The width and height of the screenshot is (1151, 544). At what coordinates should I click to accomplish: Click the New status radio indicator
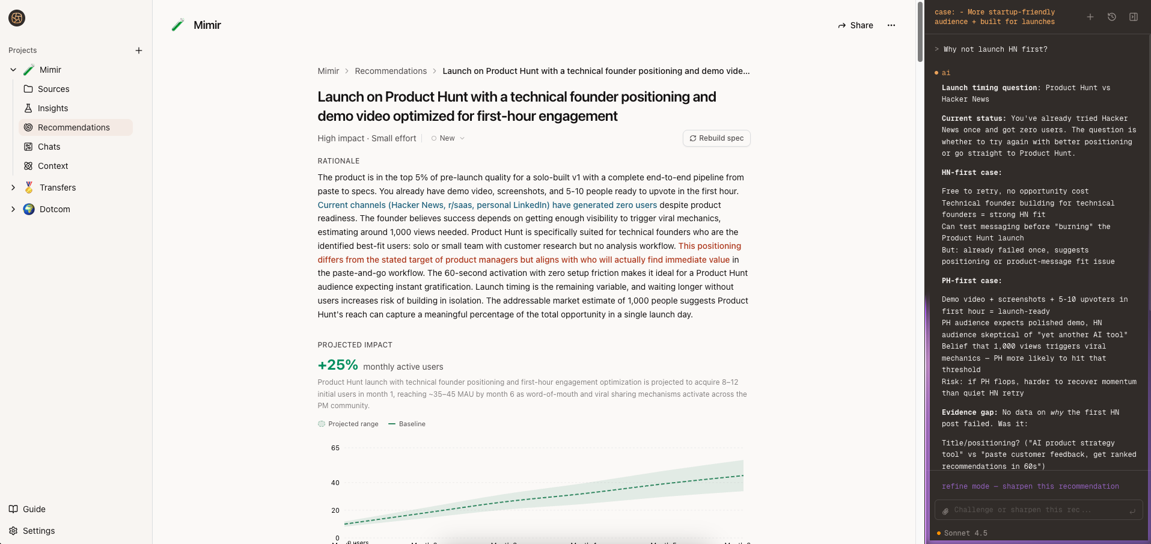pos(435,138)
